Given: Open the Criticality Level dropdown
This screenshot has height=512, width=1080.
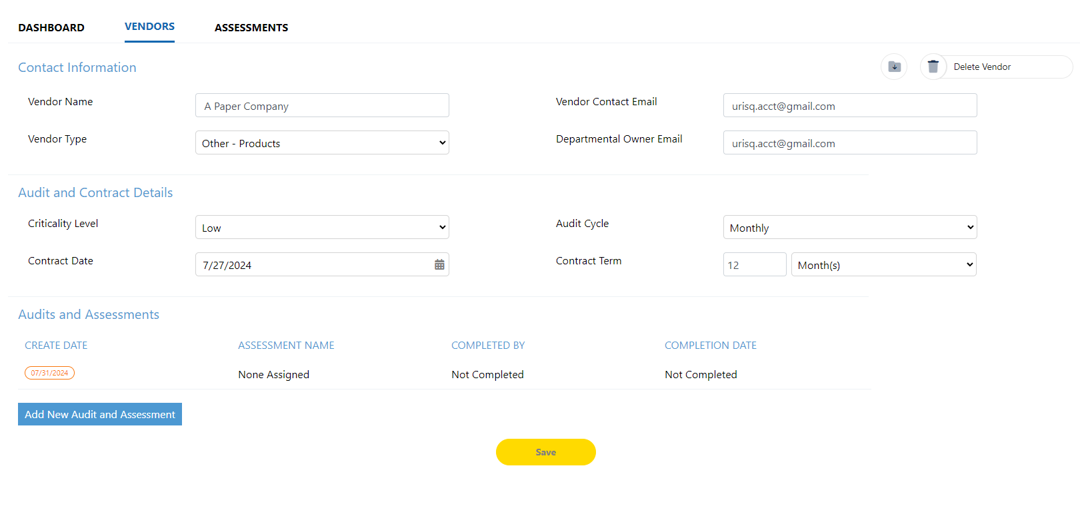Looking at the screenshot, I should tap(322, 227).
